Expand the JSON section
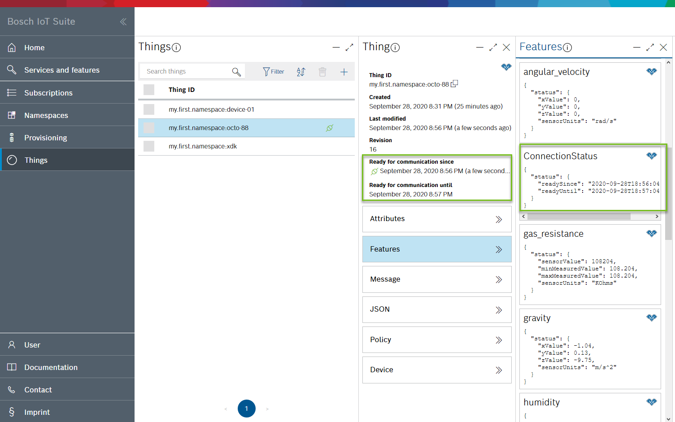The image size is (675, 422). click(x=437, y=309)
